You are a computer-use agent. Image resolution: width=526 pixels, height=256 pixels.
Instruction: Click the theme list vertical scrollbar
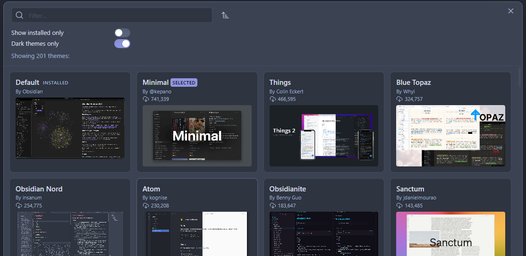(x=520, y=77)
